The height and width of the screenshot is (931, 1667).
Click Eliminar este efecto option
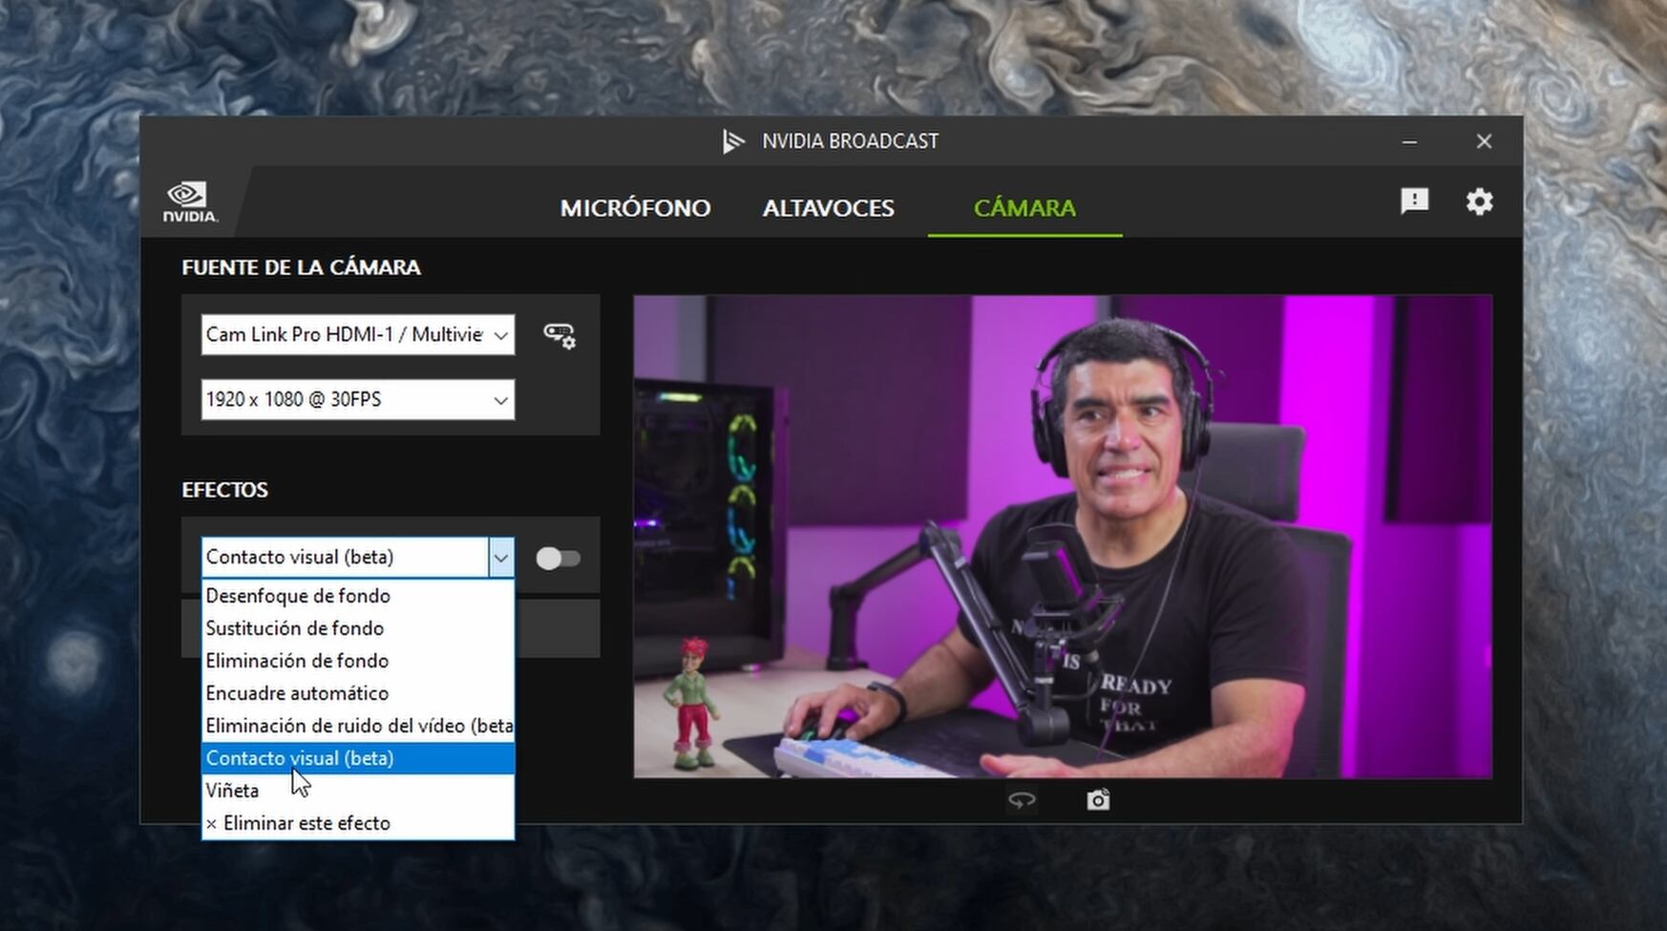click(358, 823)
